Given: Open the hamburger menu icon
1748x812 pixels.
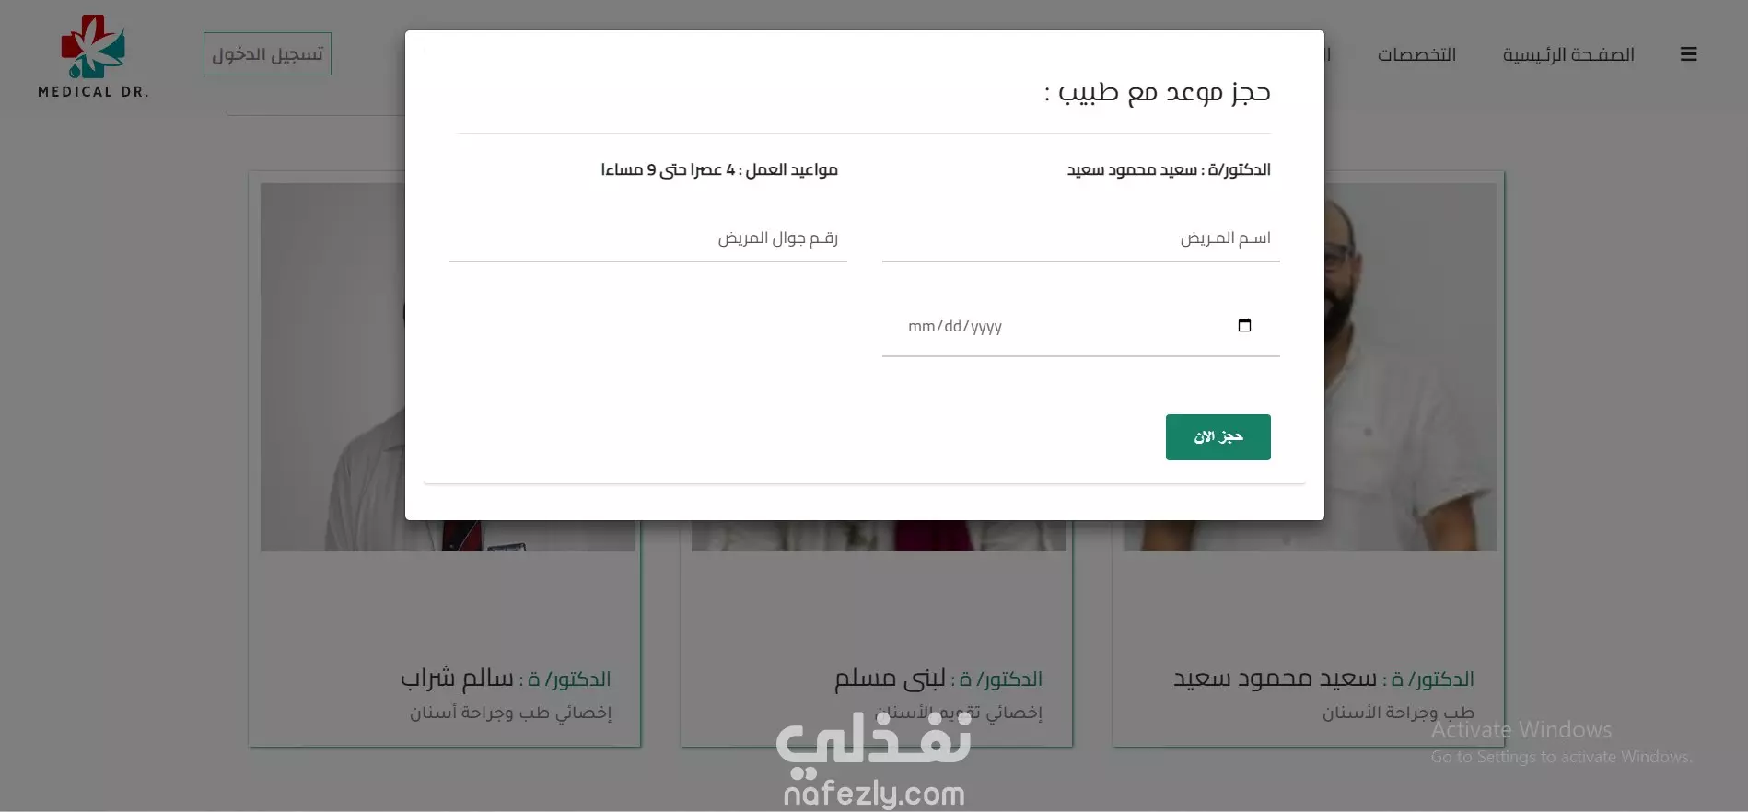Looking at the screenshot, I should point(1688,54).
